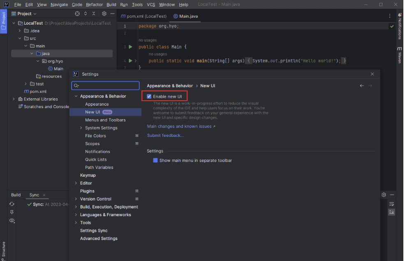Click the breadcrumb Appearance & Behavior

pyautogui.click(x=170, y=86)
